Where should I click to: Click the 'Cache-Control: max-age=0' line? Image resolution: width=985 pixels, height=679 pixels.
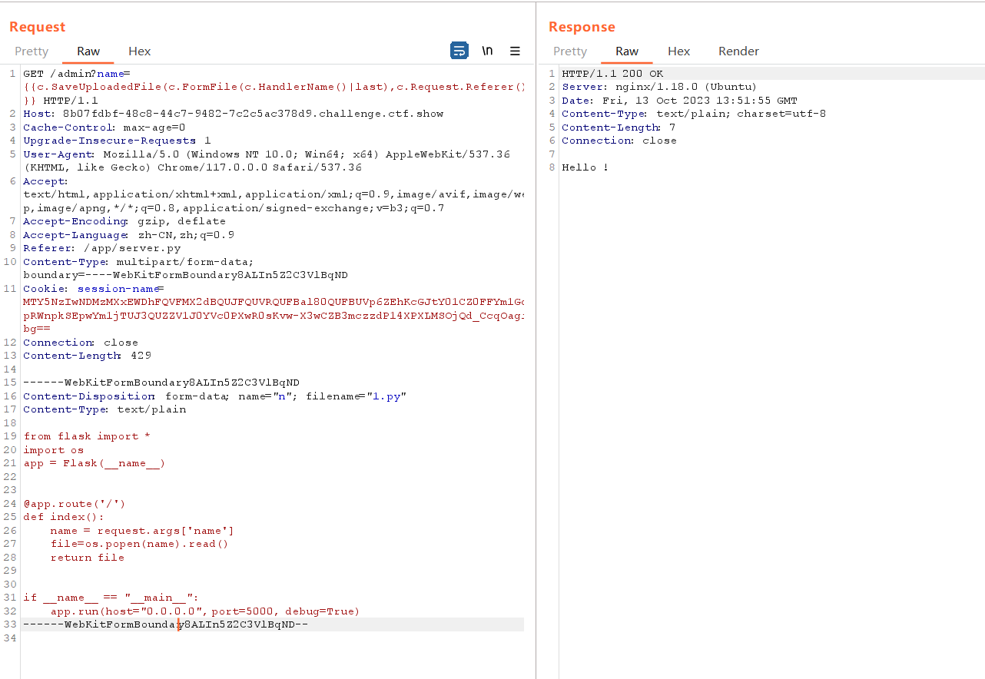coord(104,128)
